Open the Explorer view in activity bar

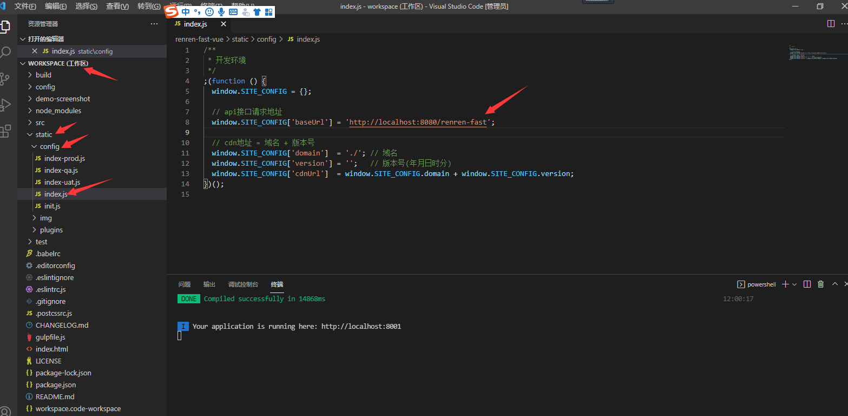(x=5, y=26)
